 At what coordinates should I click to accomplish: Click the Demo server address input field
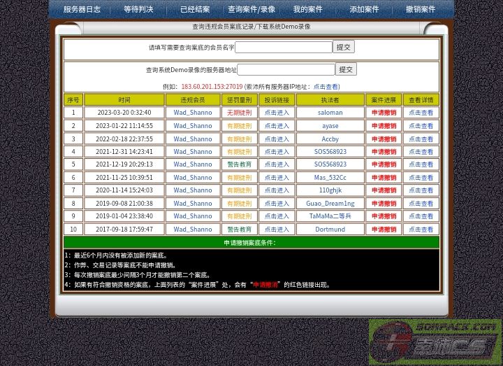click(286, 70)
